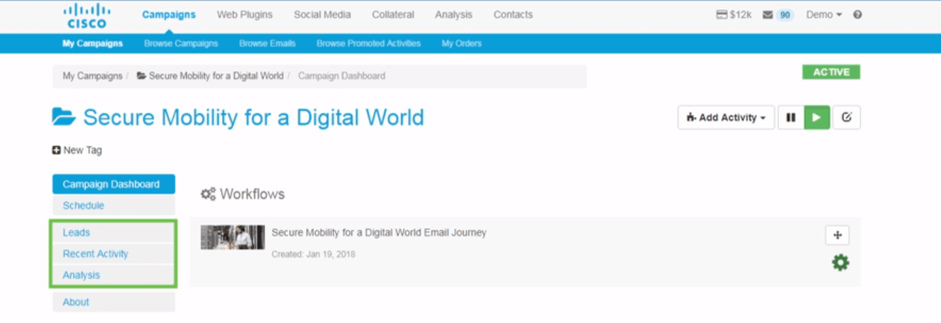
Task: Open the mail inbox icon
Action: [767, 15]
